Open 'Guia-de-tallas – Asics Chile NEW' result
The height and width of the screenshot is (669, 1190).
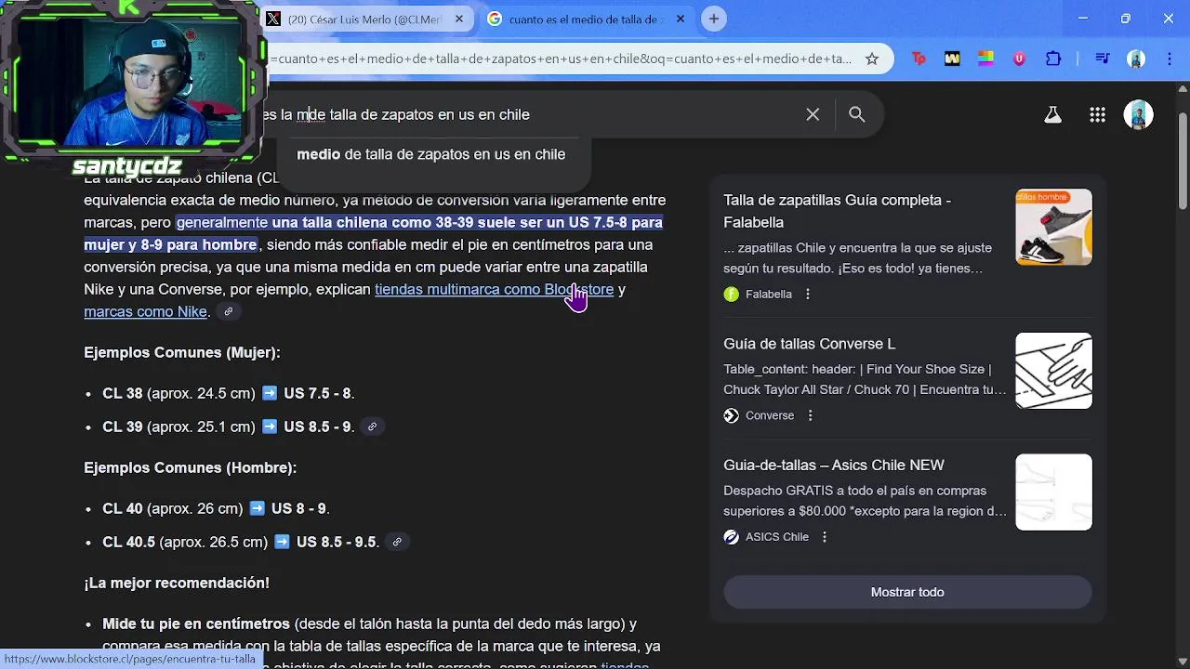click(x=833, y=465)
